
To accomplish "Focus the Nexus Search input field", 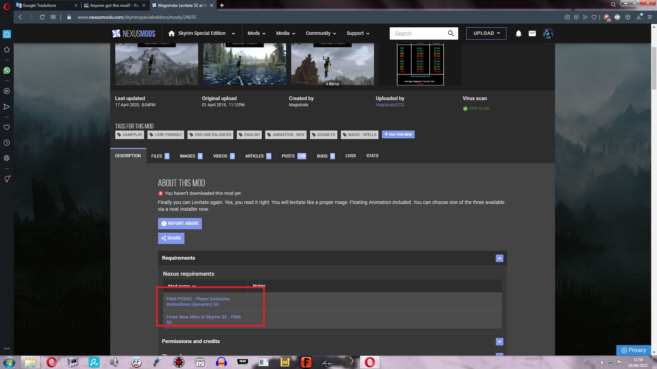I will pos(419,33).
